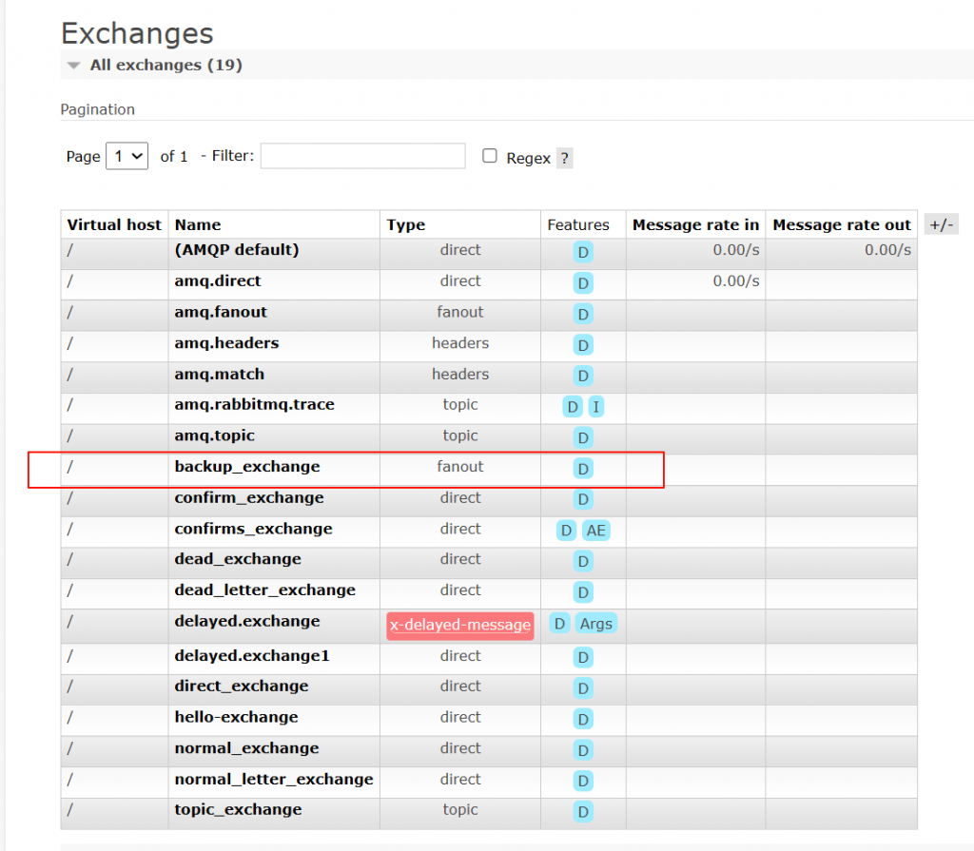Click the x-delayed-message type label
This screenshot has width=974, height=851.
pos(459,625)
